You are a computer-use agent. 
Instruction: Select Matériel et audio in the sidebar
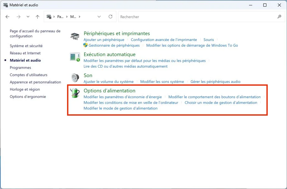tap(25, 60)
